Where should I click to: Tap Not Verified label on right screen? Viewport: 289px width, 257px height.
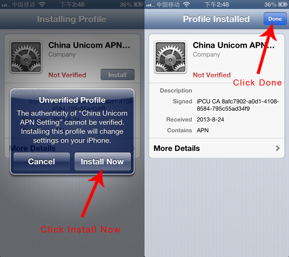(211, 75)
